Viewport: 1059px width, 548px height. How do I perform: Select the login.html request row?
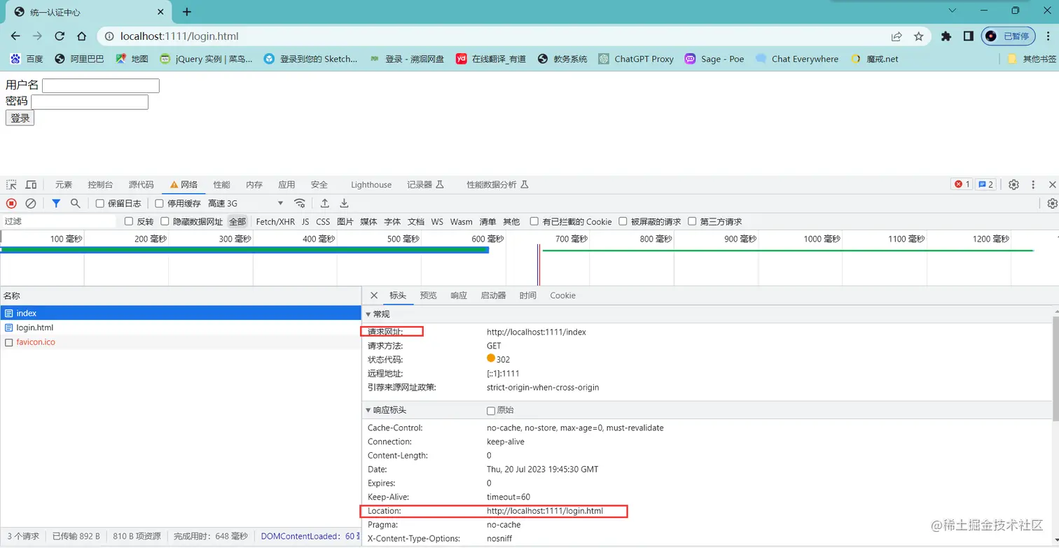click(181, 328)
